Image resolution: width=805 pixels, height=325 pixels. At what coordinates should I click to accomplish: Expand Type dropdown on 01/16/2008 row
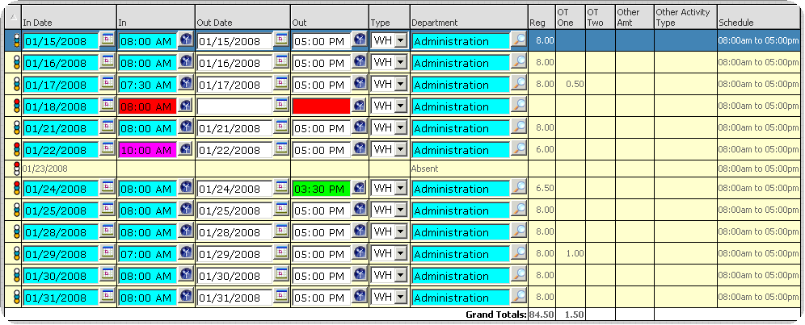[x=400, y=62]
